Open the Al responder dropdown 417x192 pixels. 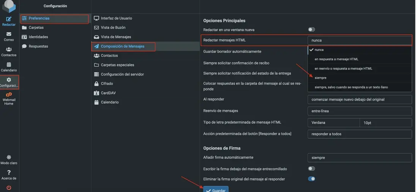[360, 99]
